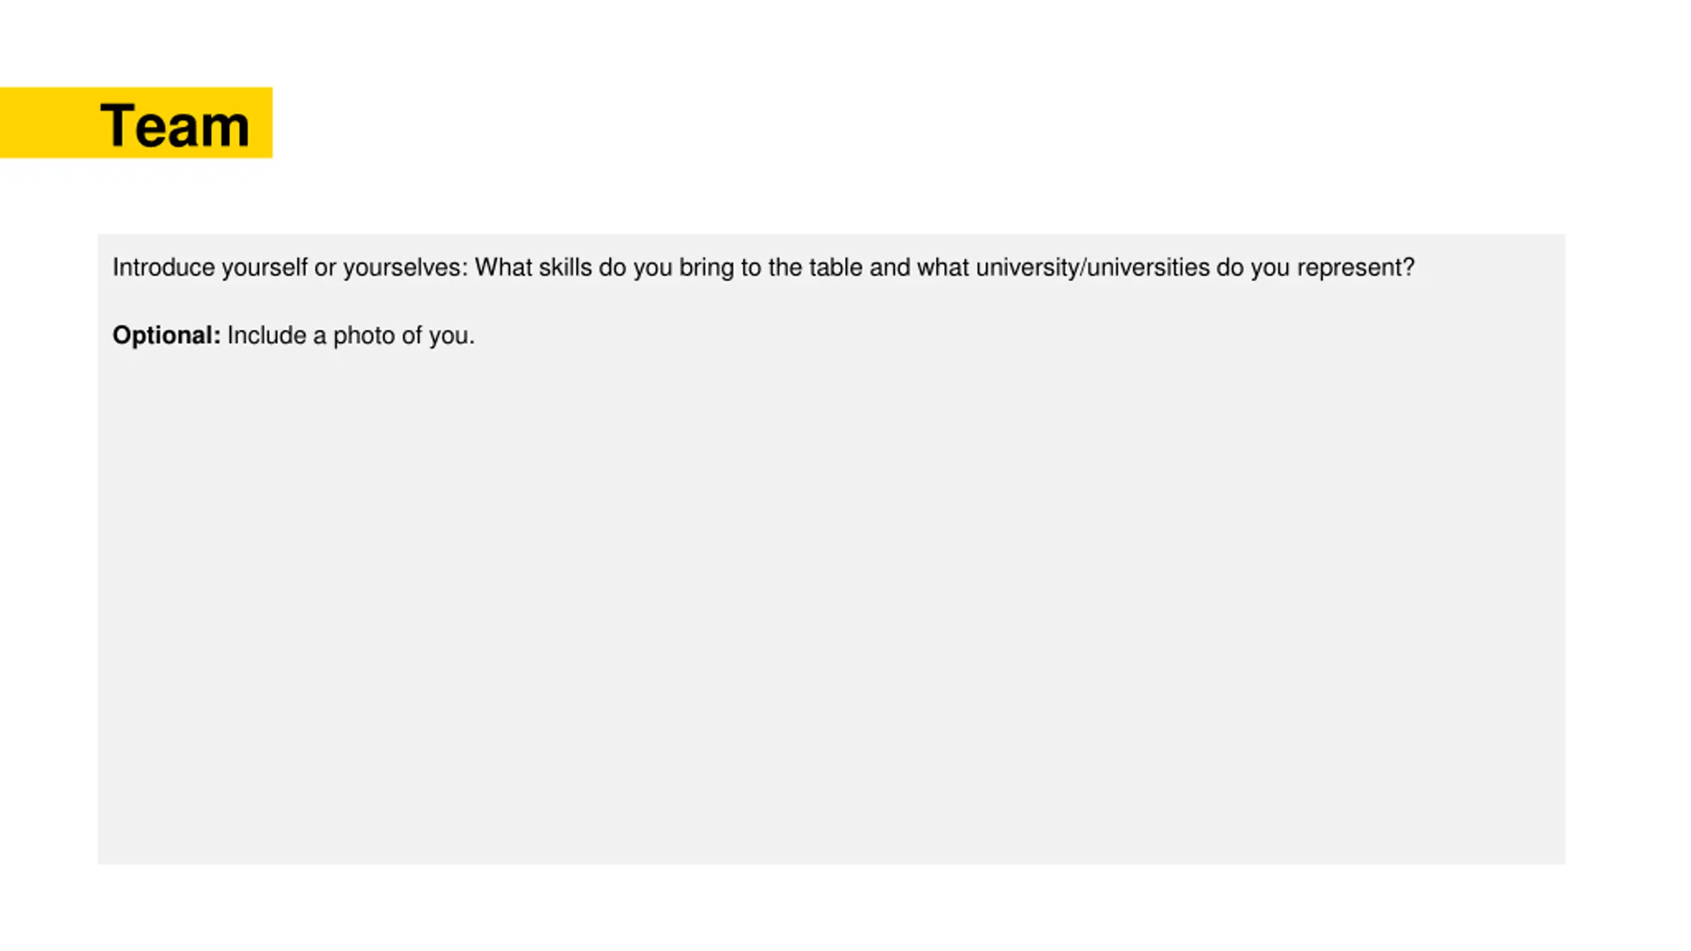Screen dimensions: 1691x951
Task: Click the letter "T" in the Team heading
Action: point(118,125)
